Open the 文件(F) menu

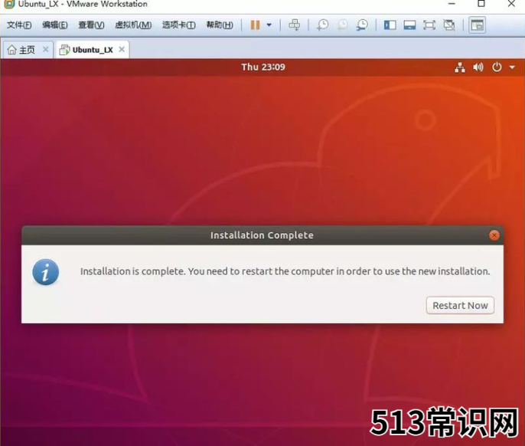click(x=19, y=25)
